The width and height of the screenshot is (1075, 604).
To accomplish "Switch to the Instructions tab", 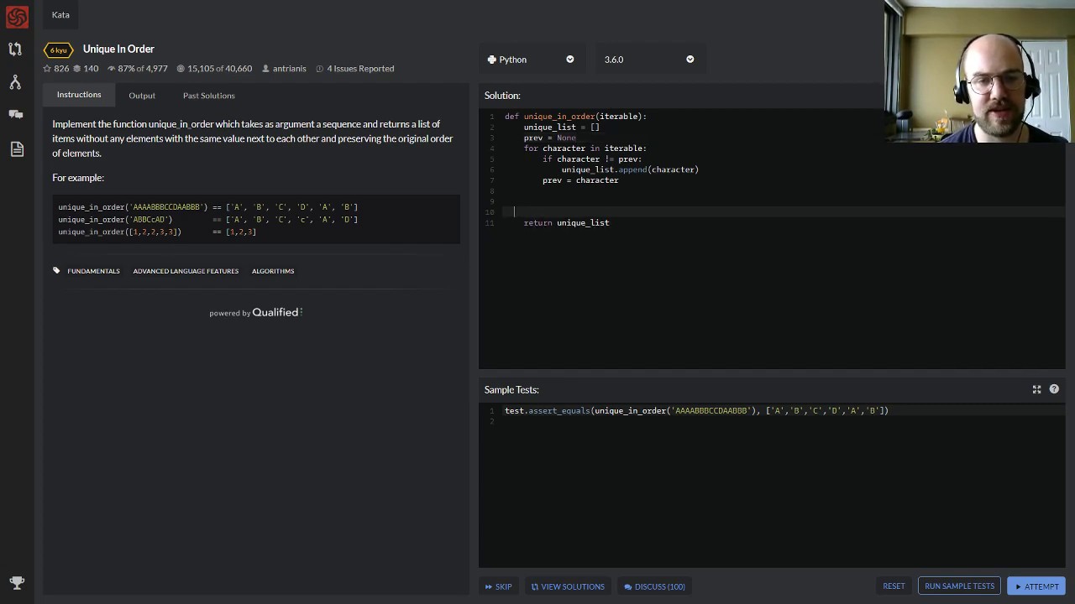I will pyautogui.click(x=79, y=95).
